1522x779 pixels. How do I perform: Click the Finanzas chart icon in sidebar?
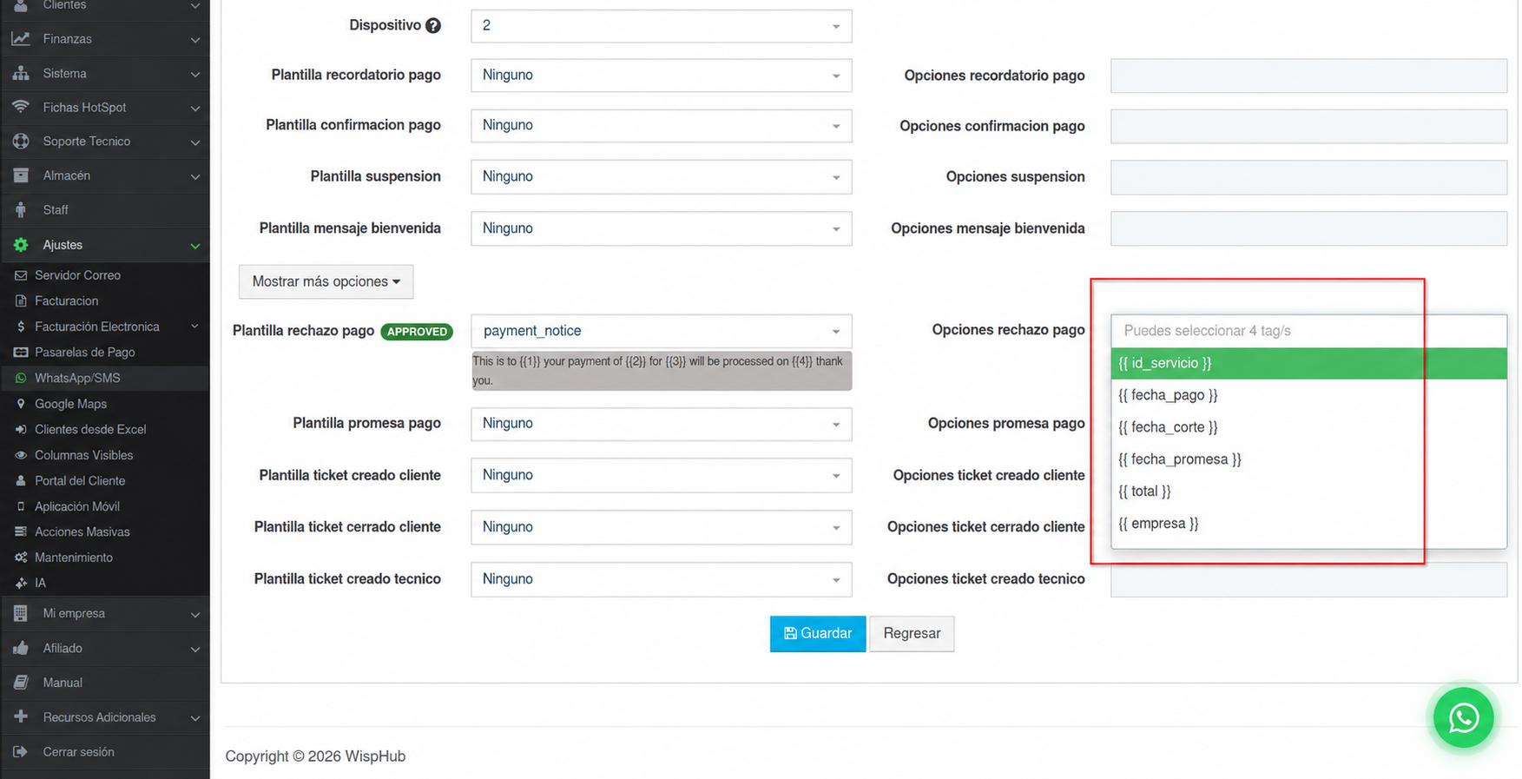[x=21, y=39]
